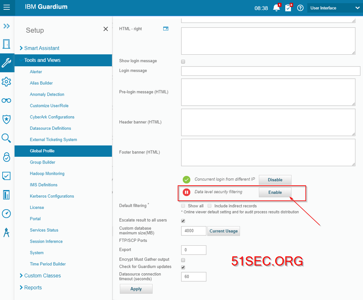Open the User Interface dropdown
The image size is (363, 300).
tap(335, 8)
